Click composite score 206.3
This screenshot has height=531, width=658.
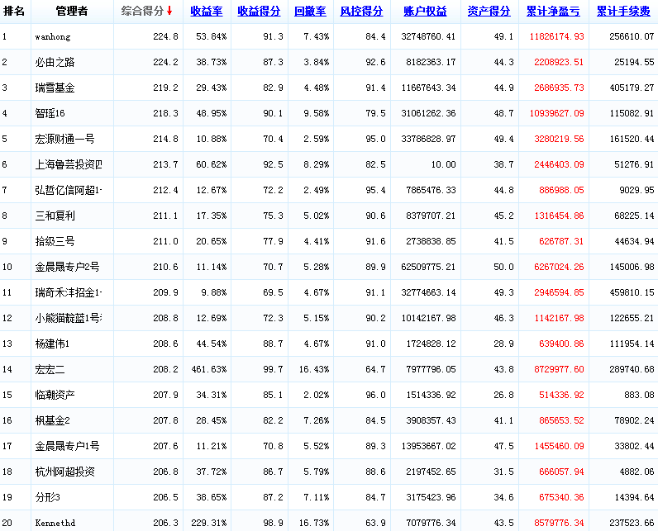[x=165, y=523]
